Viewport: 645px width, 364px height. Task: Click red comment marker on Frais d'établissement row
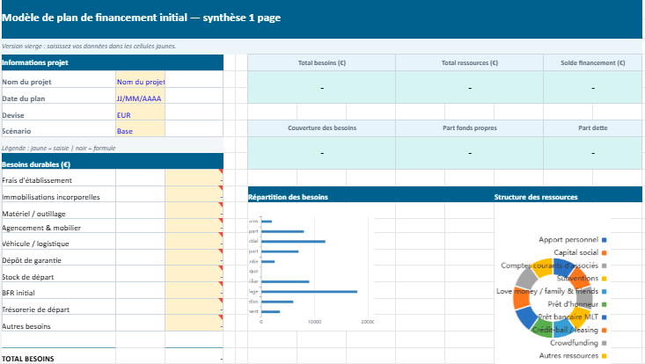222,171
